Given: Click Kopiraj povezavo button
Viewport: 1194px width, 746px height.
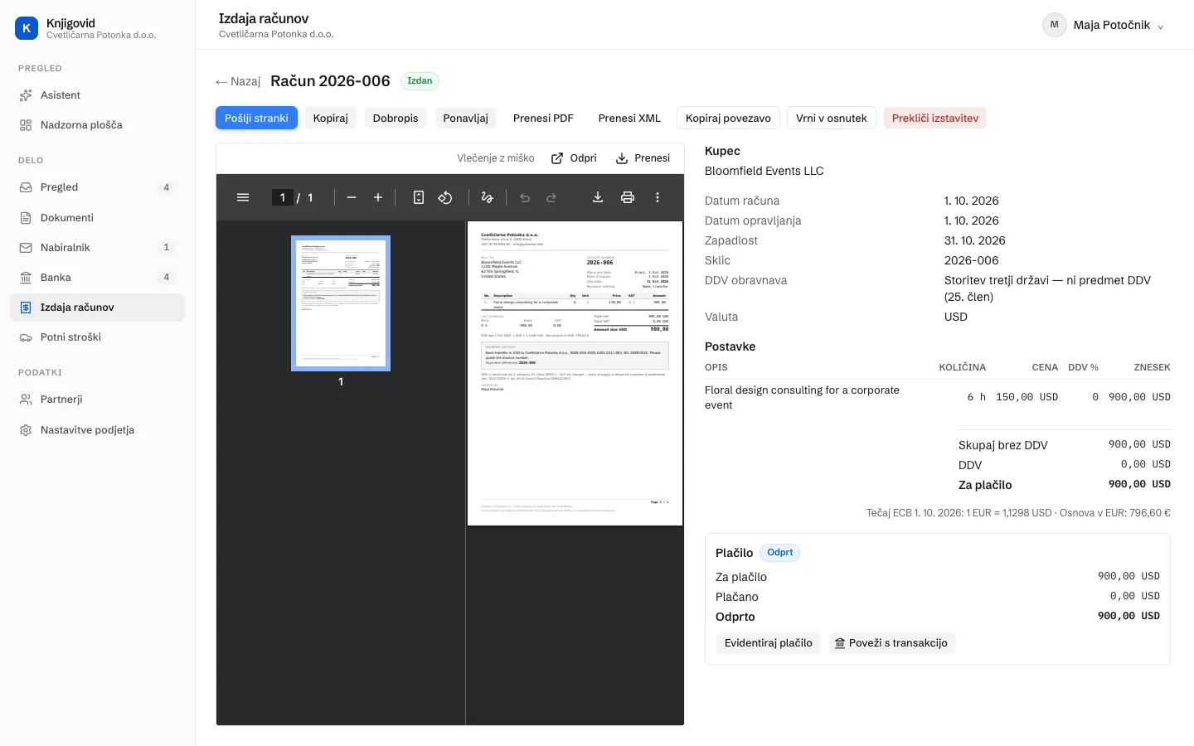Looking at the screenshot, I should [728, 119].
